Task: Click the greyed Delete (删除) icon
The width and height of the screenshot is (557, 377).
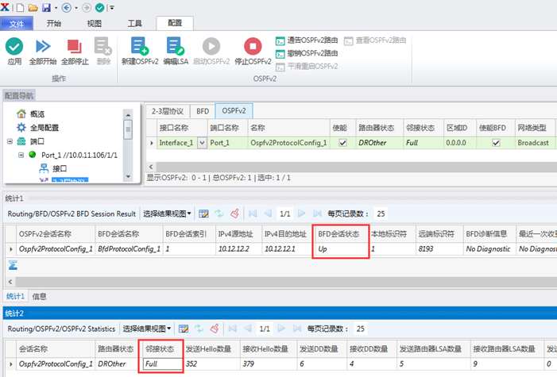Action: pos(103,46)
